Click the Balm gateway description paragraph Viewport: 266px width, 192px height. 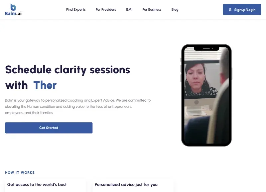click(78, 106)
